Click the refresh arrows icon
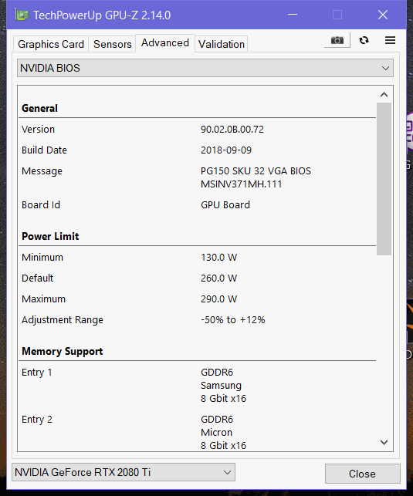Image resolution: width=413 pixels, height=496 pixels. click(364, 40)
